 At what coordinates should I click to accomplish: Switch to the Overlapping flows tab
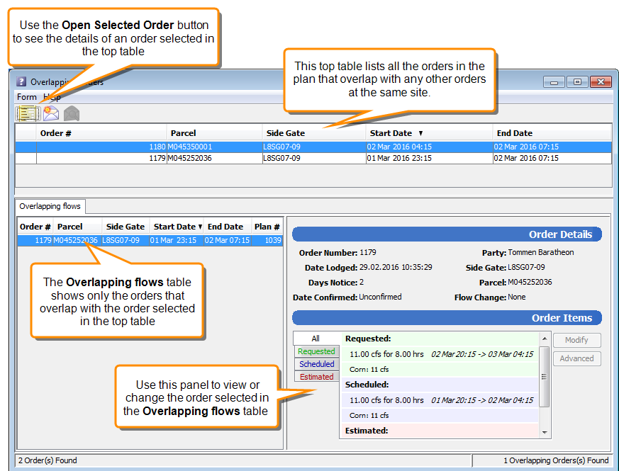[x=49, y=206]
